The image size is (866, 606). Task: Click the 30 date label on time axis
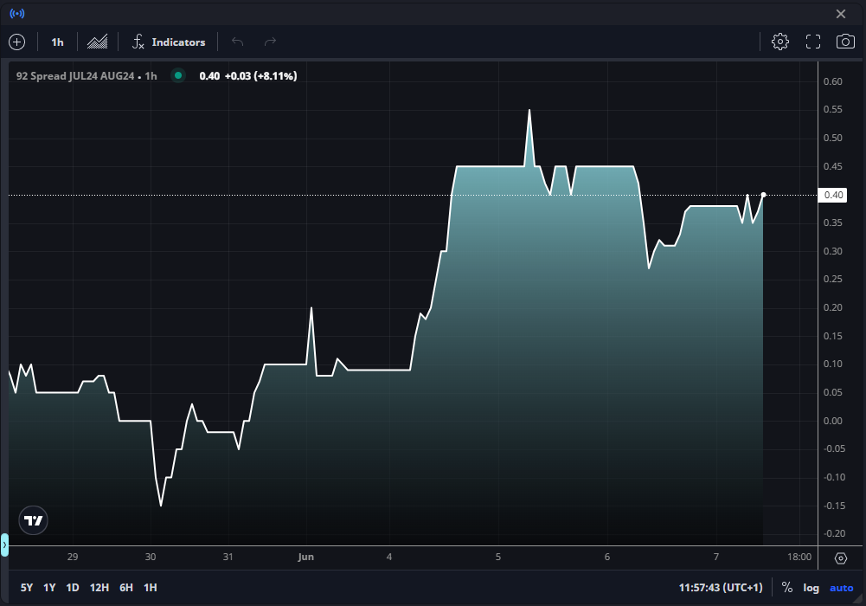151,557
